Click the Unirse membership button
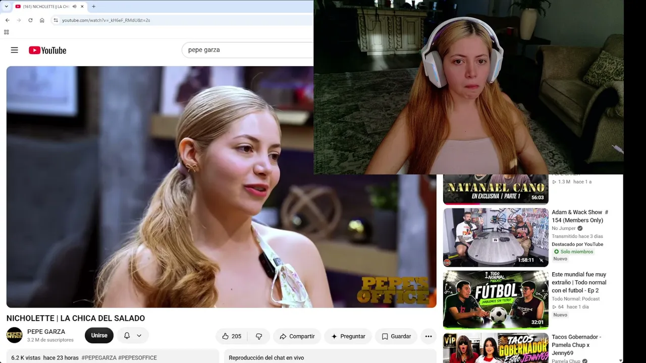646x363 pixels. (99, 336)
